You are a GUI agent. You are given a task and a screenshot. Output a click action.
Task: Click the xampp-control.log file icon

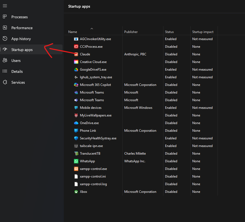click(76, 184)
